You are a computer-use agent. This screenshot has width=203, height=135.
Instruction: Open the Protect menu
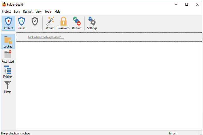(6, 12)
